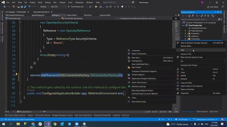
Task: Click the split editor plus icon
Action: [x=176, y=18]
